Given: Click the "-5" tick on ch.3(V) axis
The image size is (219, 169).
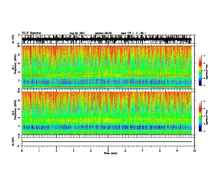Looking at the screenshot, I should [x=18, y=146].
